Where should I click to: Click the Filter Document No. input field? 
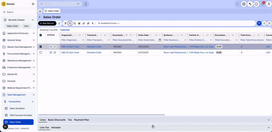(123, 40)
